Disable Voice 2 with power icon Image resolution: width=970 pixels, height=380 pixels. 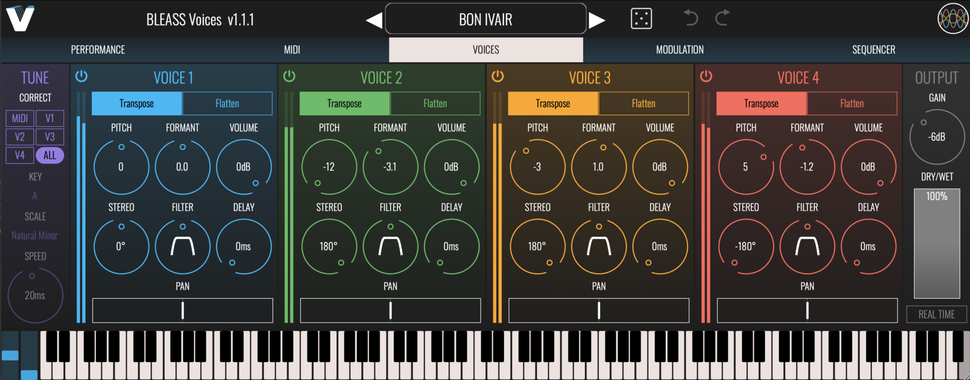[x=289, y=76]
